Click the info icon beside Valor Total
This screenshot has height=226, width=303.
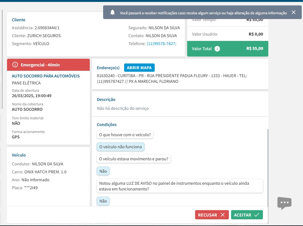tap(217, 49)
